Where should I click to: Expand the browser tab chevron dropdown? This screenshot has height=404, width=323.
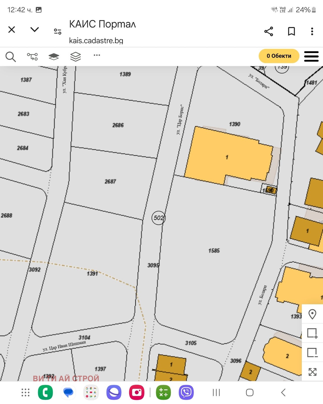(x=35, y=30)
